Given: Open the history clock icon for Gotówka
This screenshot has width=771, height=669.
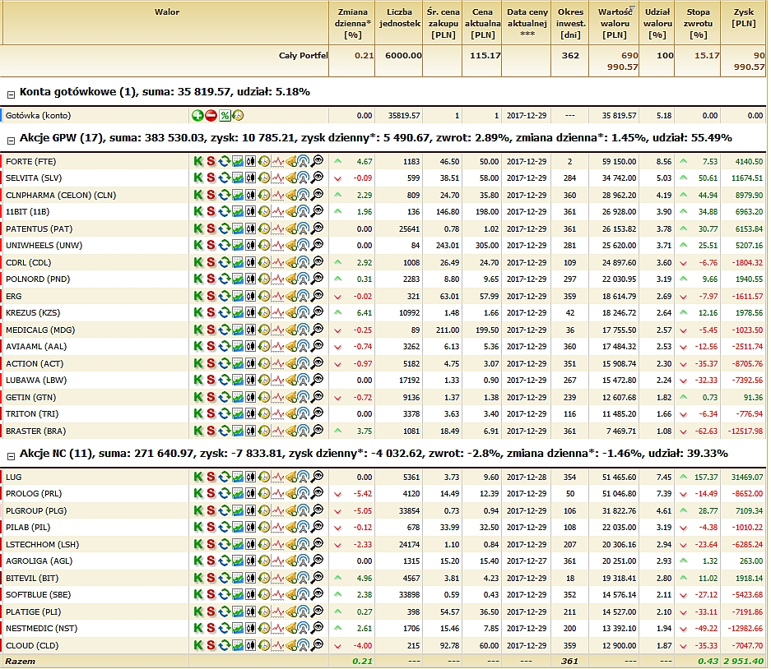Looking at the screenshot, I should pos(238,116).
